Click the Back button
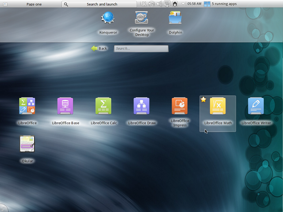 tap(99, 49)
